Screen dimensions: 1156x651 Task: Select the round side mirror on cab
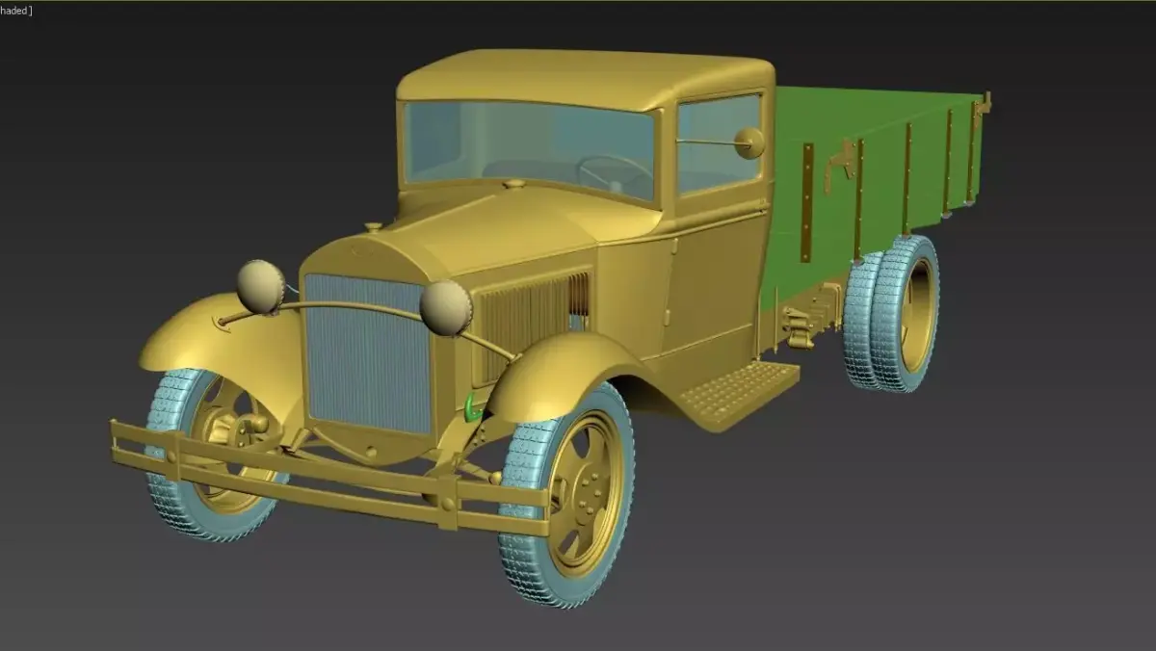pos(749,143)
